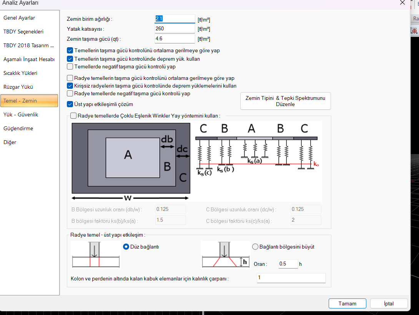Switch to TBDY Seçenekleri settings

(23, 32)
